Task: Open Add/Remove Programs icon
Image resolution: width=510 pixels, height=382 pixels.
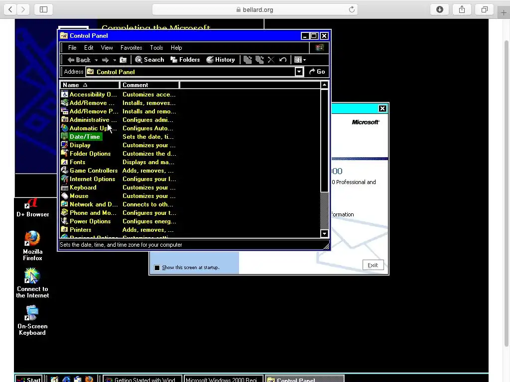Action: click(x=65, y=111)
